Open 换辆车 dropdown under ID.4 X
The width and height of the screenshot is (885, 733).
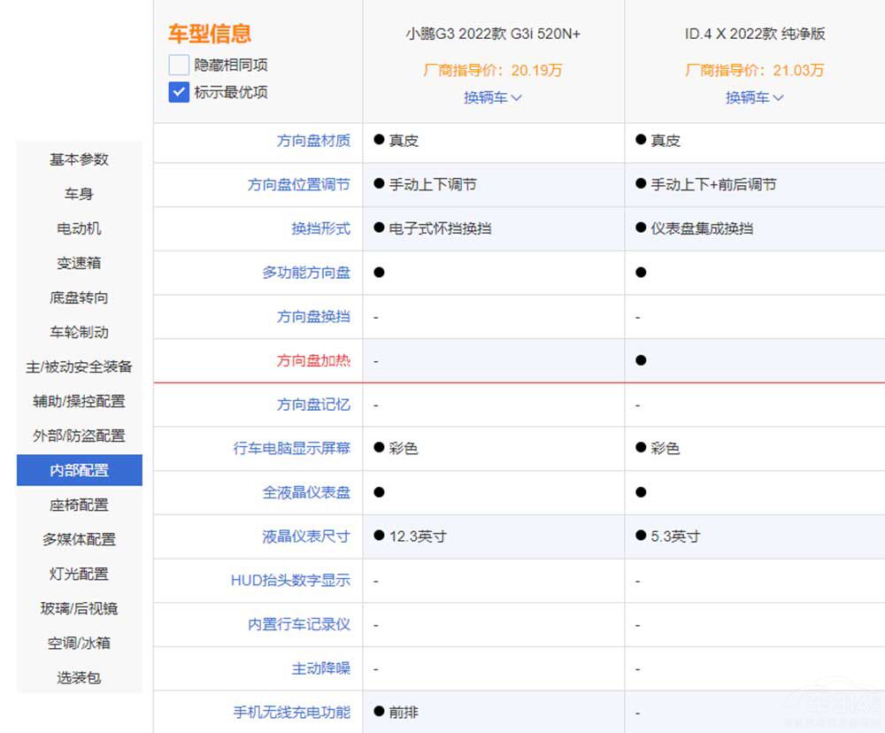pos(755,97)
